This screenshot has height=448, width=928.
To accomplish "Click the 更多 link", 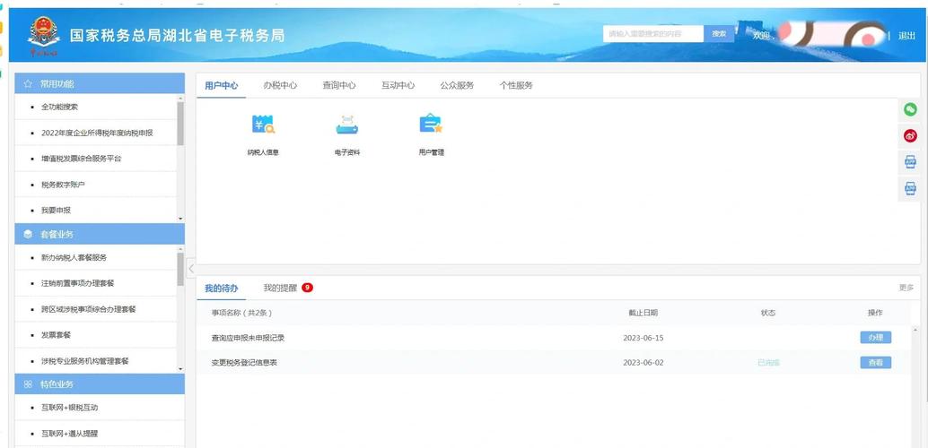I will [x=906, y=288].
